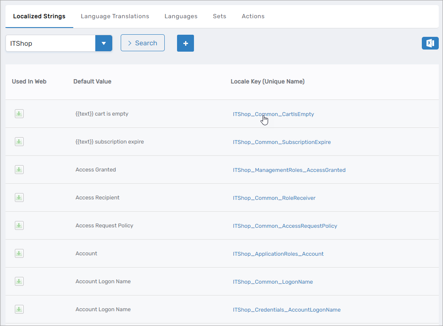The width and height of the screenshot is (443, 326).
Task: Click the ITShop combo box field
Action: click(51, 43)
